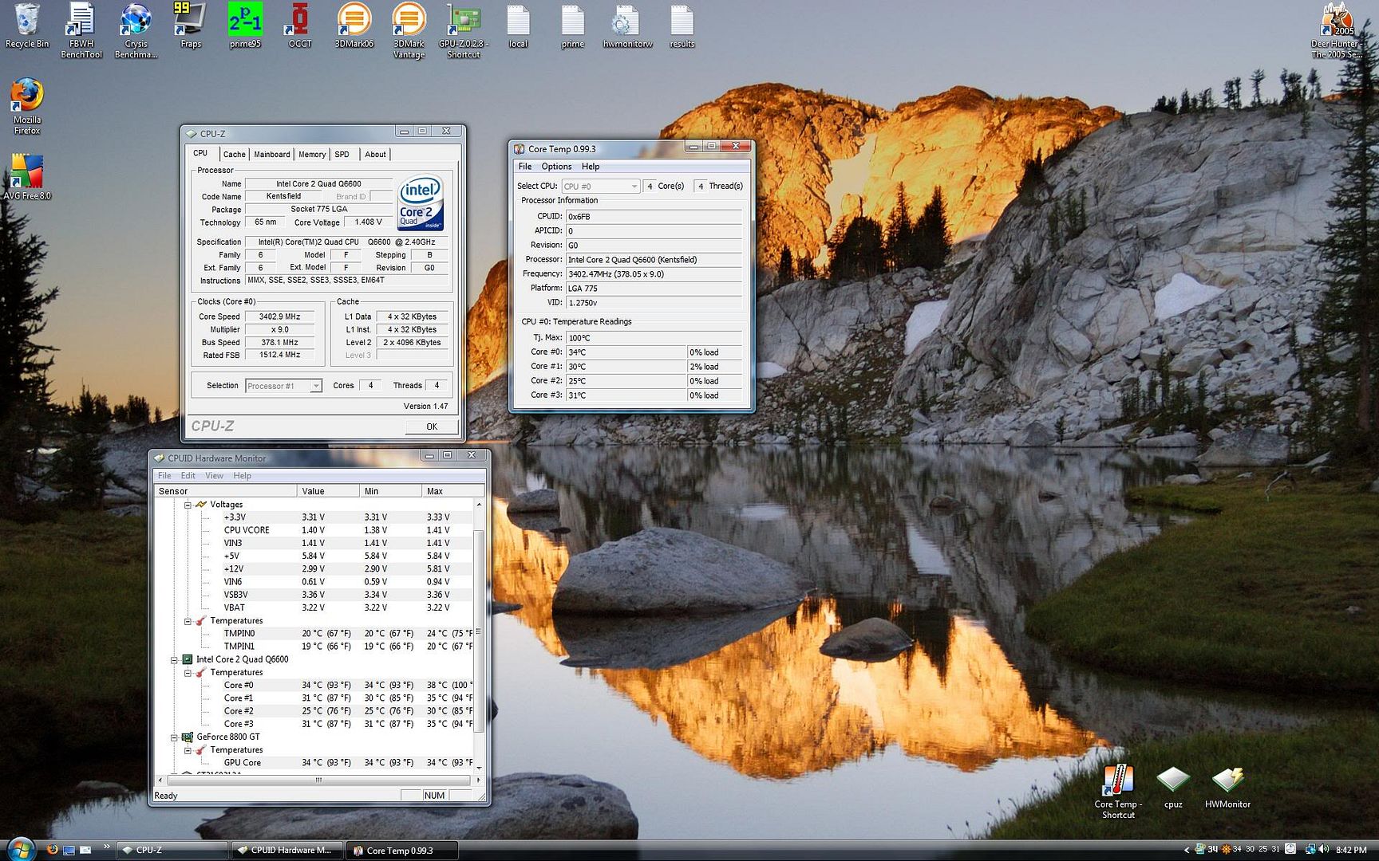Click the OK button in CPU-Z
This screenshot has height=861, width=1379.
(x=432, y=427)
